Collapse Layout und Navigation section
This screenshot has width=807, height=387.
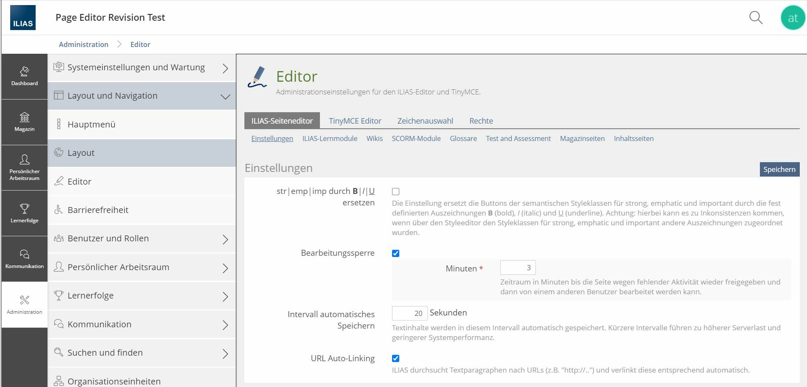(142, 96)
